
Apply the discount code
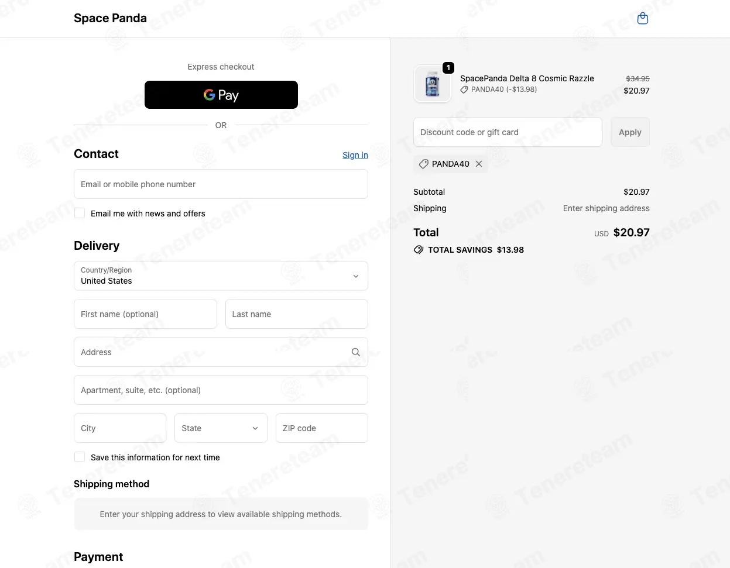(630, 132)
